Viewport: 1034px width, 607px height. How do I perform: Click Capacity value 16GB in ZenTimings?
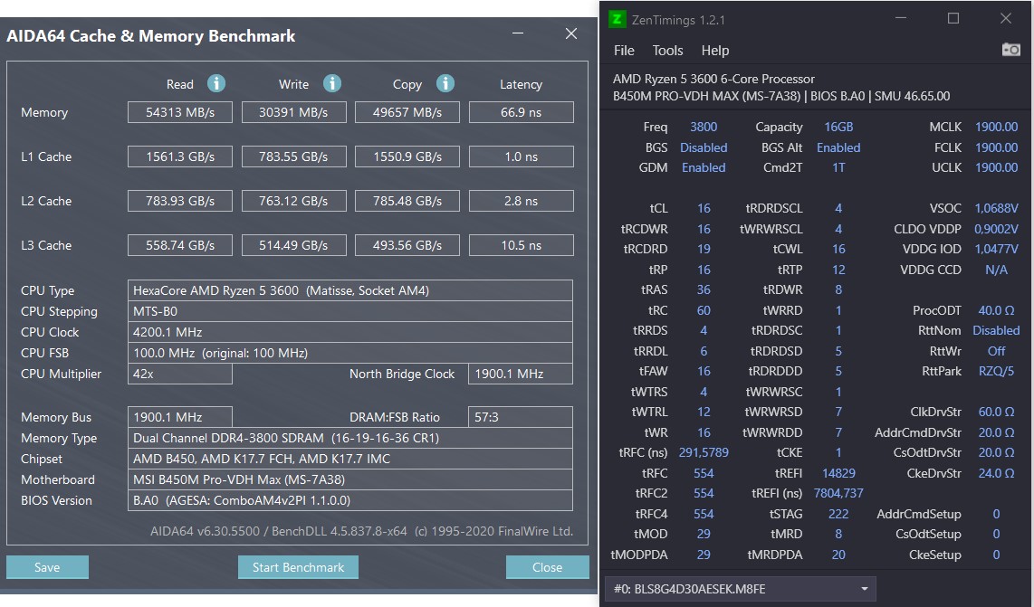(838, 127)
